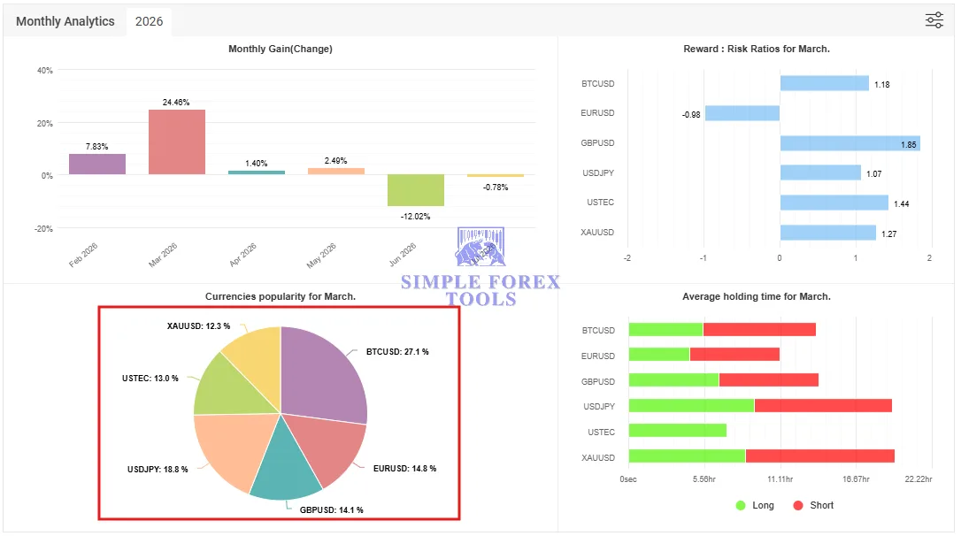The image size is (961, 536).
Task: Click the Apr 2026 1.40% bar
Action: point(257,172)
